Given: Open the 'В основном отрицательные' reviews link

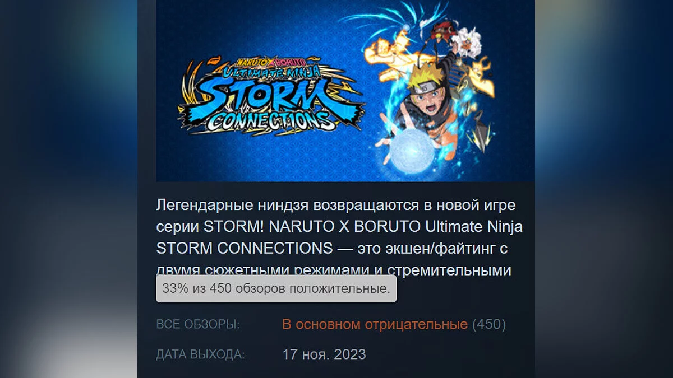Looking at the screenshot, I should 375,324.
